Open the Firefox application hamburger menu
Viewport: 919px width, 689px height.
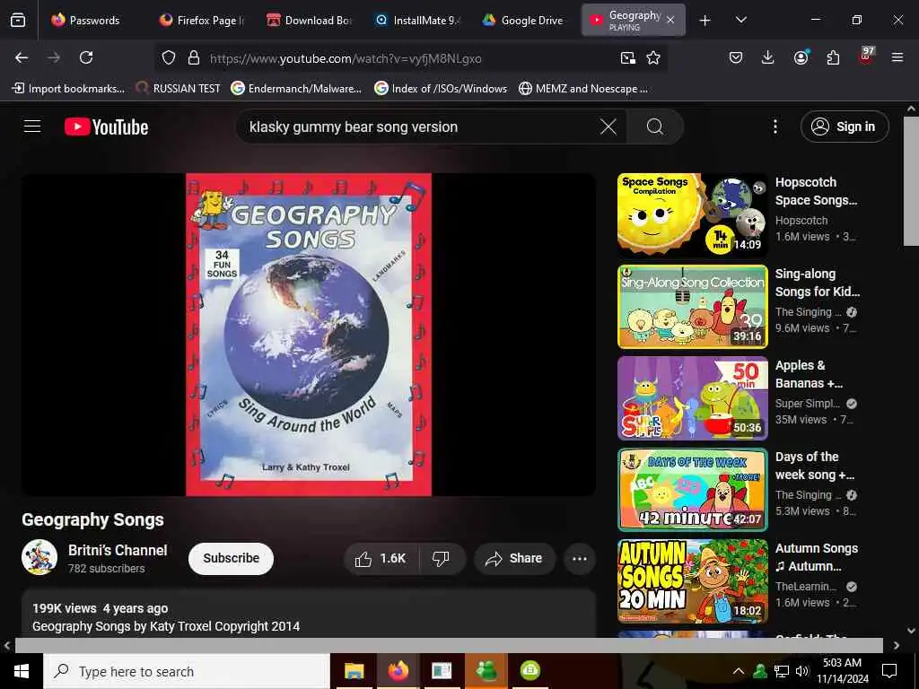tap(897, 57)
